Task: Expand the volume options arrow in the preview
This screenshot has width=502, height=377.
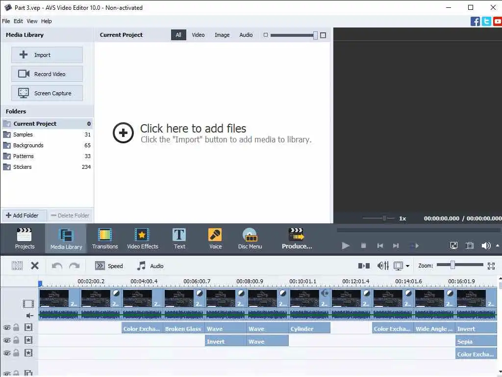Action: pos(498,245)
